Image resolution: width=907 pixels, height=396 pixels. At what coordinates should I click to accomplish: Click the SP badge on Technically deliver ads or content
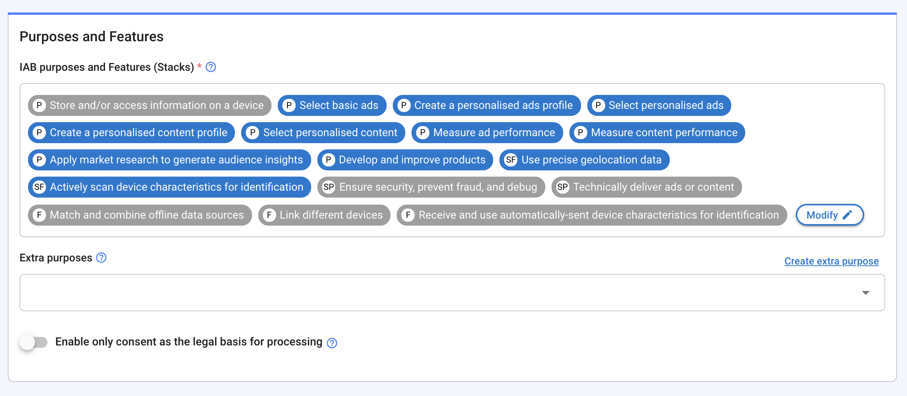563,187
